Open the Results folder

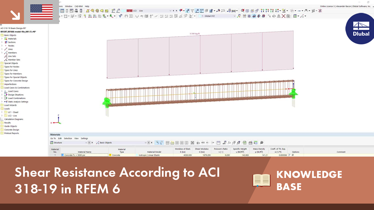click(x=7, y=123)
